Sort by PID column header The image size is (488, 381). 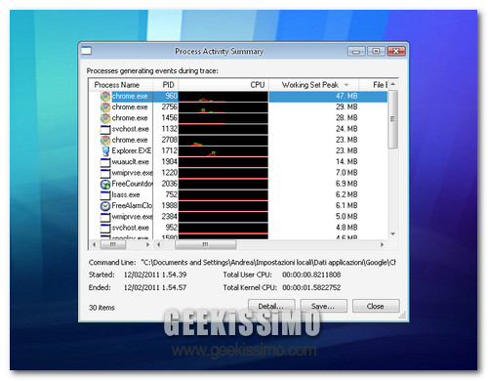(166, 85)
